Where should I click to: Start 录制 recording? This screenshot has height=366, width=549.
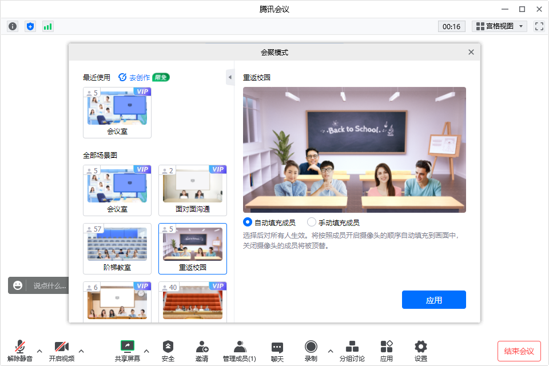point(311,351)
